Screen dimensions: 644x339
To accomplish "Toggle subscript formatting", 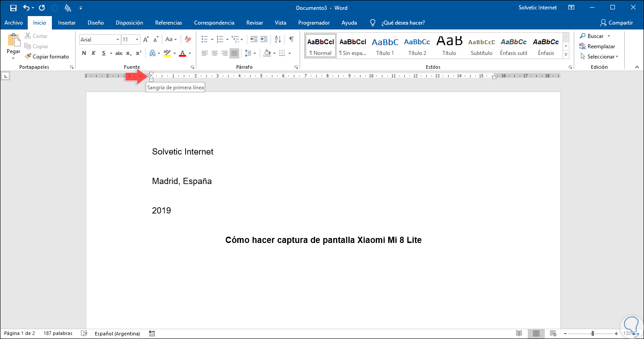I will tap(129, 53).
